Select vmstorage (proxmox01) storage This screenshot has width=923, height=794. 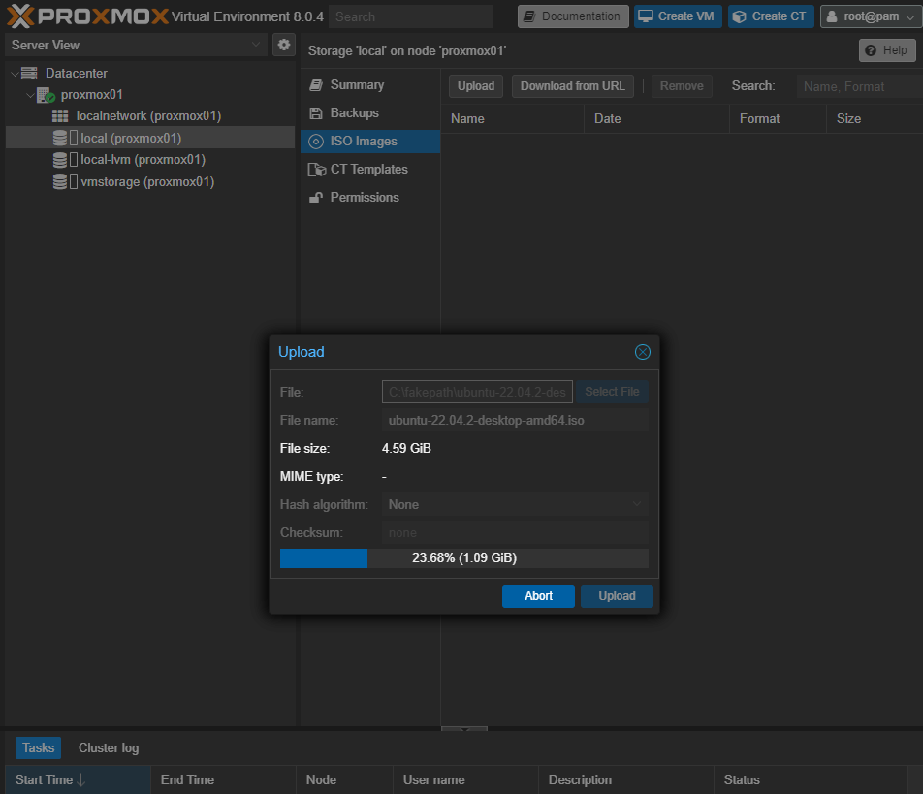point(146,182)
